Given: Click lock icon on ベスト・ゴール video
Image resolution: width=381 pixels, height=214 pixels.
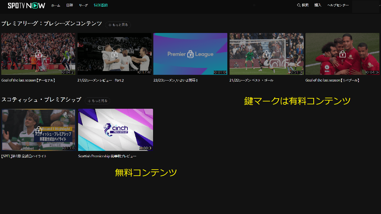Looking at the screenshot, I should (266, 54).
